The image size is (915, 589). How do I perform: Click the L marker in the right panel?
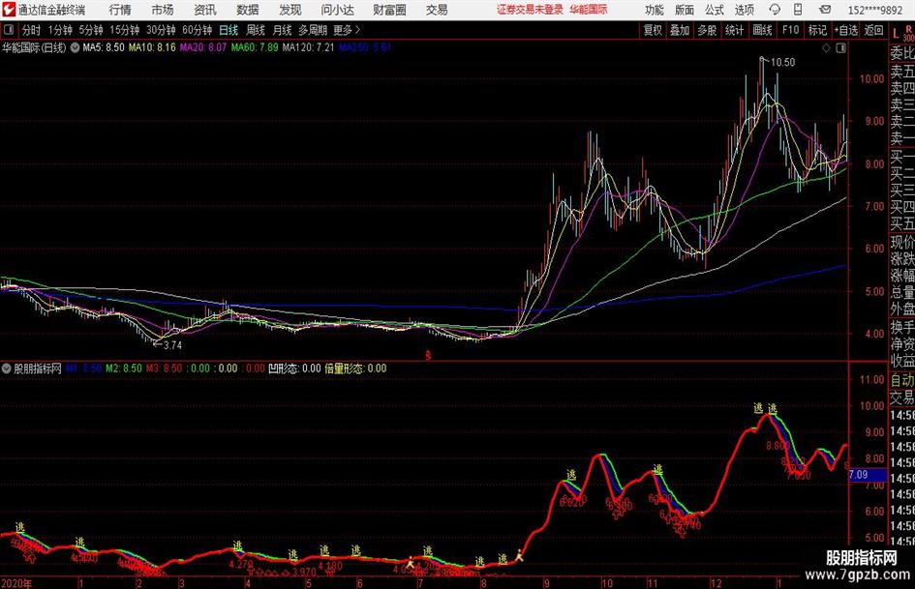896,34
